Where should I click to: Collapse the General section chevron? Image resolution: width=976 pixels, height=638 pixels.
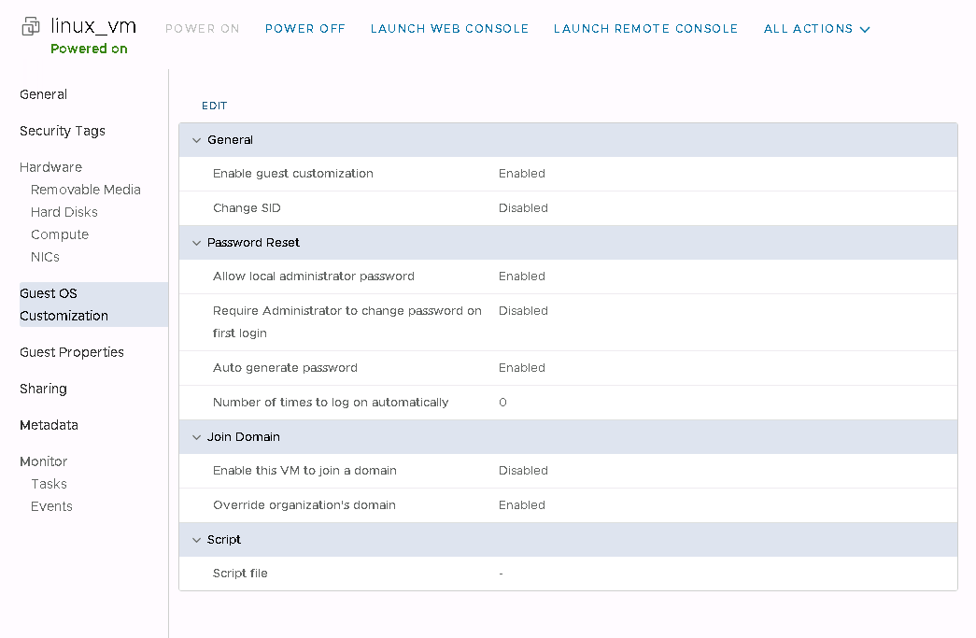point(196,140)
